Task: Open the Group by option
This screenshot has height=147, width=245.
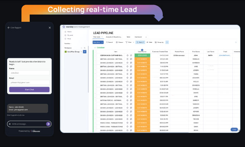Action: pyautogui.click(x=159, y=42)
